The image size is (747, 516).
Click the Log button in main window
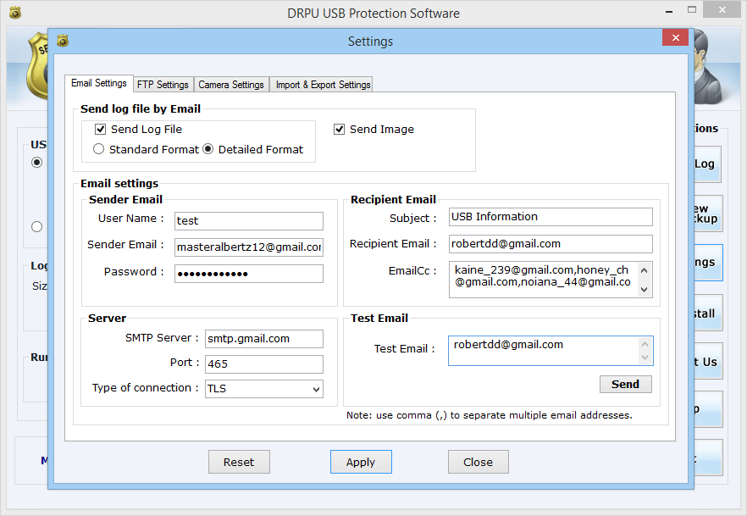pyautogui.click(x=707, y=164)
